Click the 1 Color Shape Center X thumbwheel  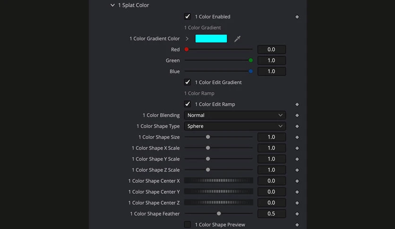tap(219, 180)
